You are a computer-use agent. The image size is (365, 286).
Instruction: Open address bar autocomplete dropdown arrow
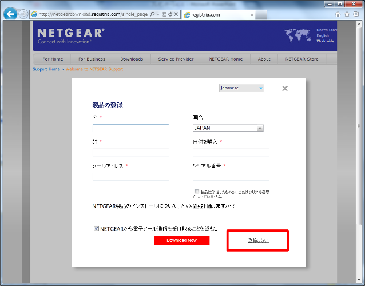coord(158,14)
